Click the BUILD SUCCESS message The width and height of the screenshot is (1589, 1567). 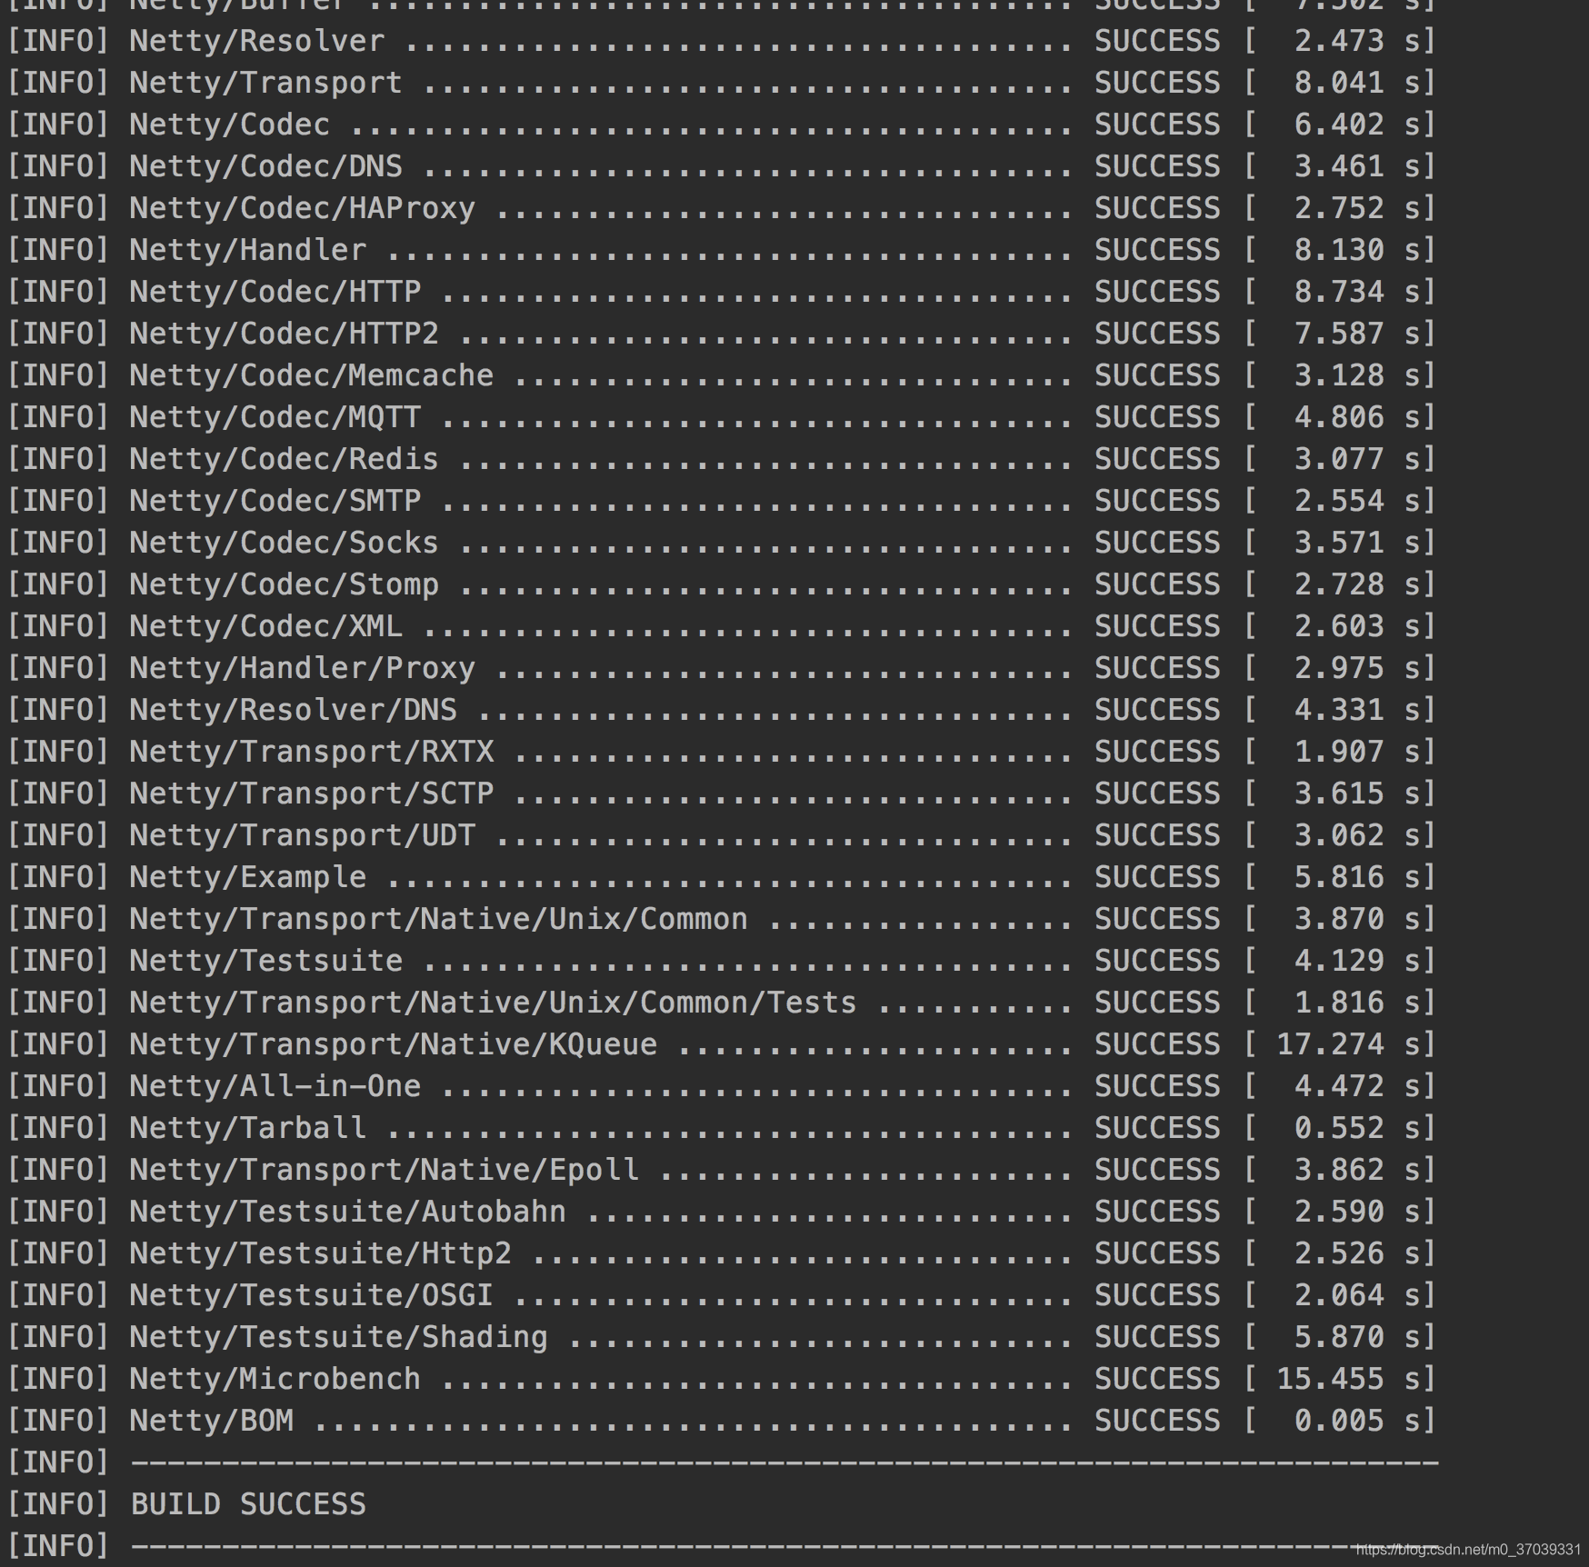point(248,1504)
